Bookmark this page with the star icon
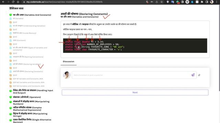This screenshot has height=123, width=220. click(162, 2)
